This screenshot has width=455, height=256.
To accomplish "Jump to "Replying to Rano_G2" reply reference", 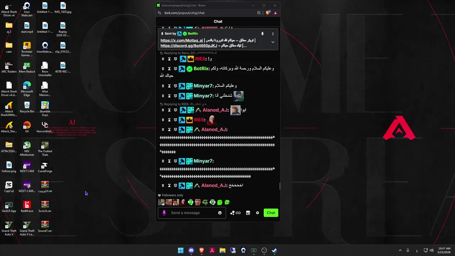I will tap(188, 53).
